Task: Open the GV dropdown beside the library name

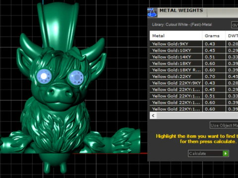Action: tap(235, 25)
